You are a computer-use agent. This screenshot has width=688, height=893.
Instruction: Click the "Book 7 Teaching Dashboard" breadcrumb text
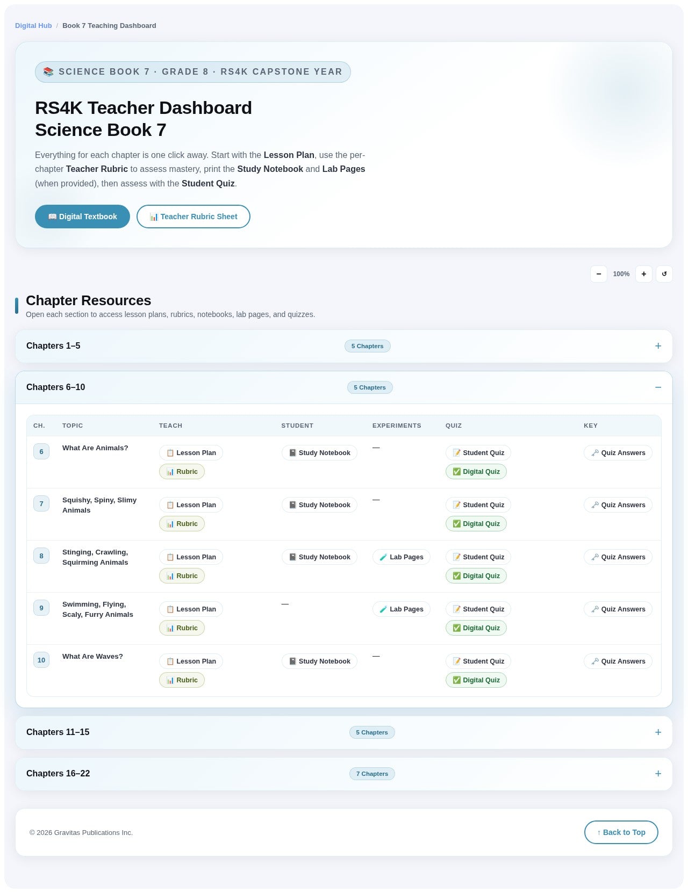(x=109, y=26)
